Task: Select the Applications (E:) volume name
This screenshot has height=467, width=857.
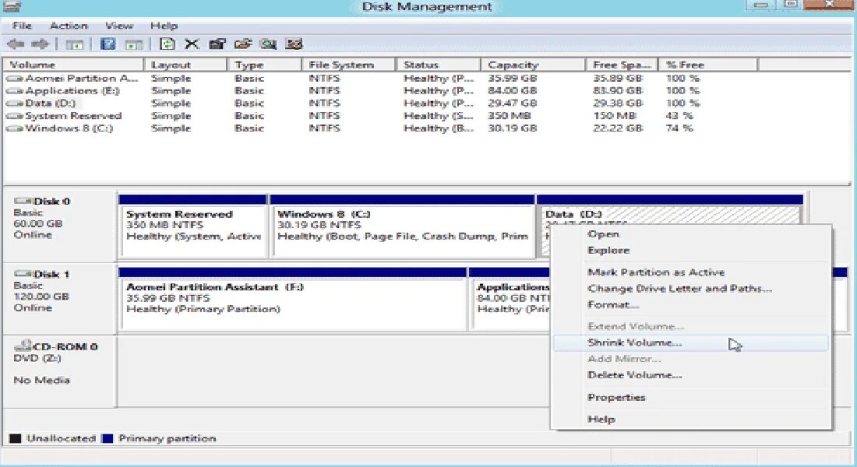Action: click(x=72, y=91)
